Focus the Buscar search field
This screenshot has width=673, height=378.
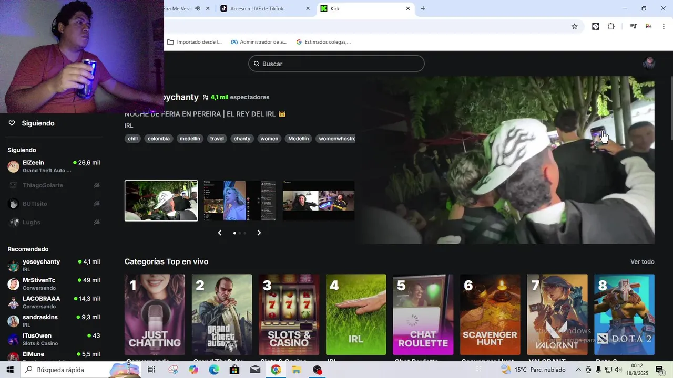point(336,64)
